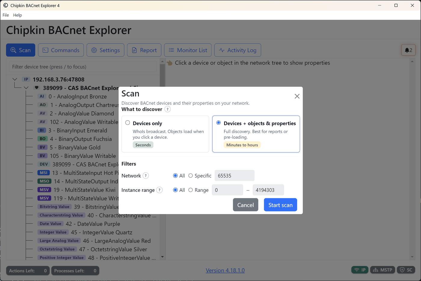Viewport: 421px width, 281px height.
Task: Click help icon next to Network
Action: tap(146, 176)
